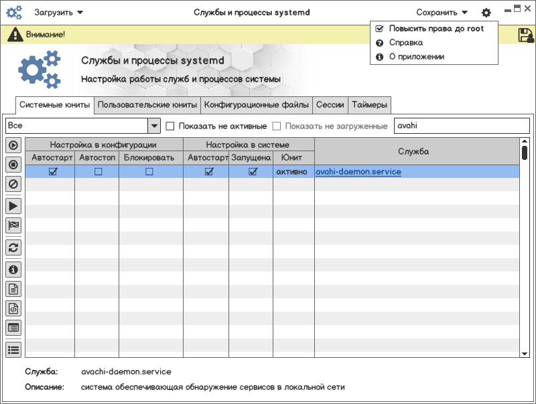Select 'Справка' from the gear menu
Screen dimensions: 536x404
click(406, 43)
